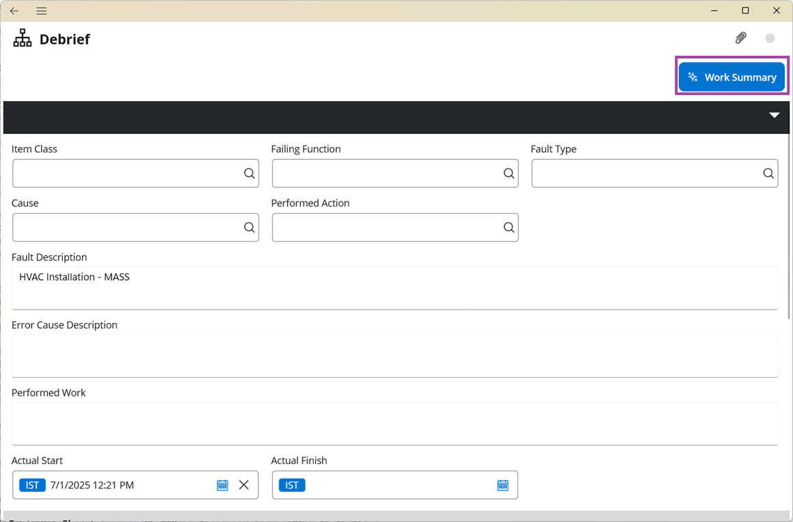The height and width of the screenshot is (522, 793).
Task: Click the grey status circle indicator
Action: pos(770,38)
